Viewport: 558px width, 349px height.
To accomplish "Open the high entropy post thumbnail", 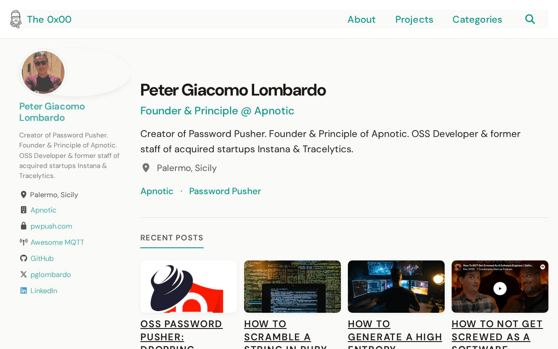I will pos(396,287).
